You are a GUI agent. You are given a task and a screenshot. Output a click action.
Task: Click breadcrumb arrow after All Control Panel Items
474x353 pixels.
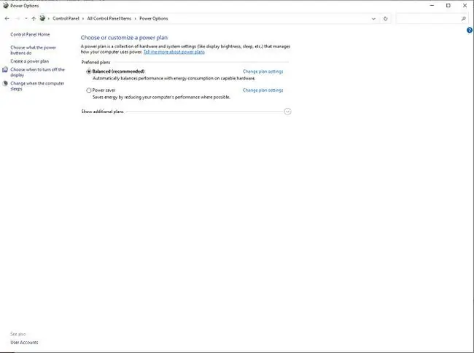[136, 19]
